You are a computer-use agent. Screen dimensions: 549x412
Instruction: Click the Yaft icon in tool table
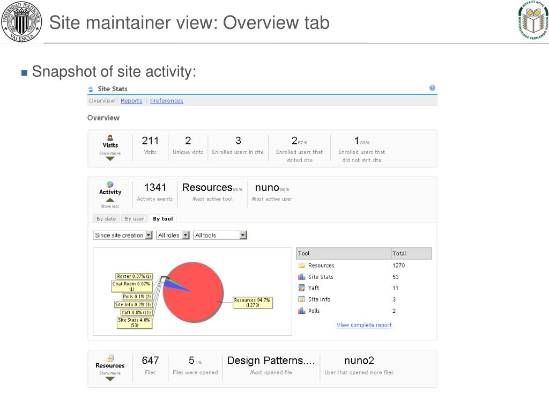[301, 288]
